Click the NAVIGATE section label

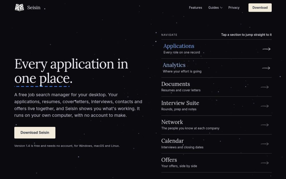click(x=169, y=35)
